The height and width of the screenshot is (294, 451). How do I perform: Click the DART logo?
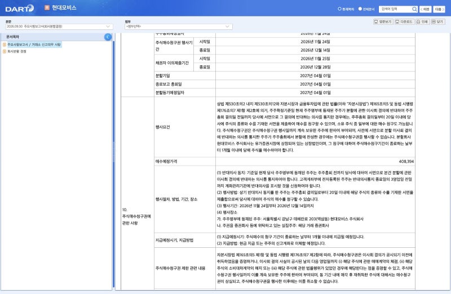point(20,8)
